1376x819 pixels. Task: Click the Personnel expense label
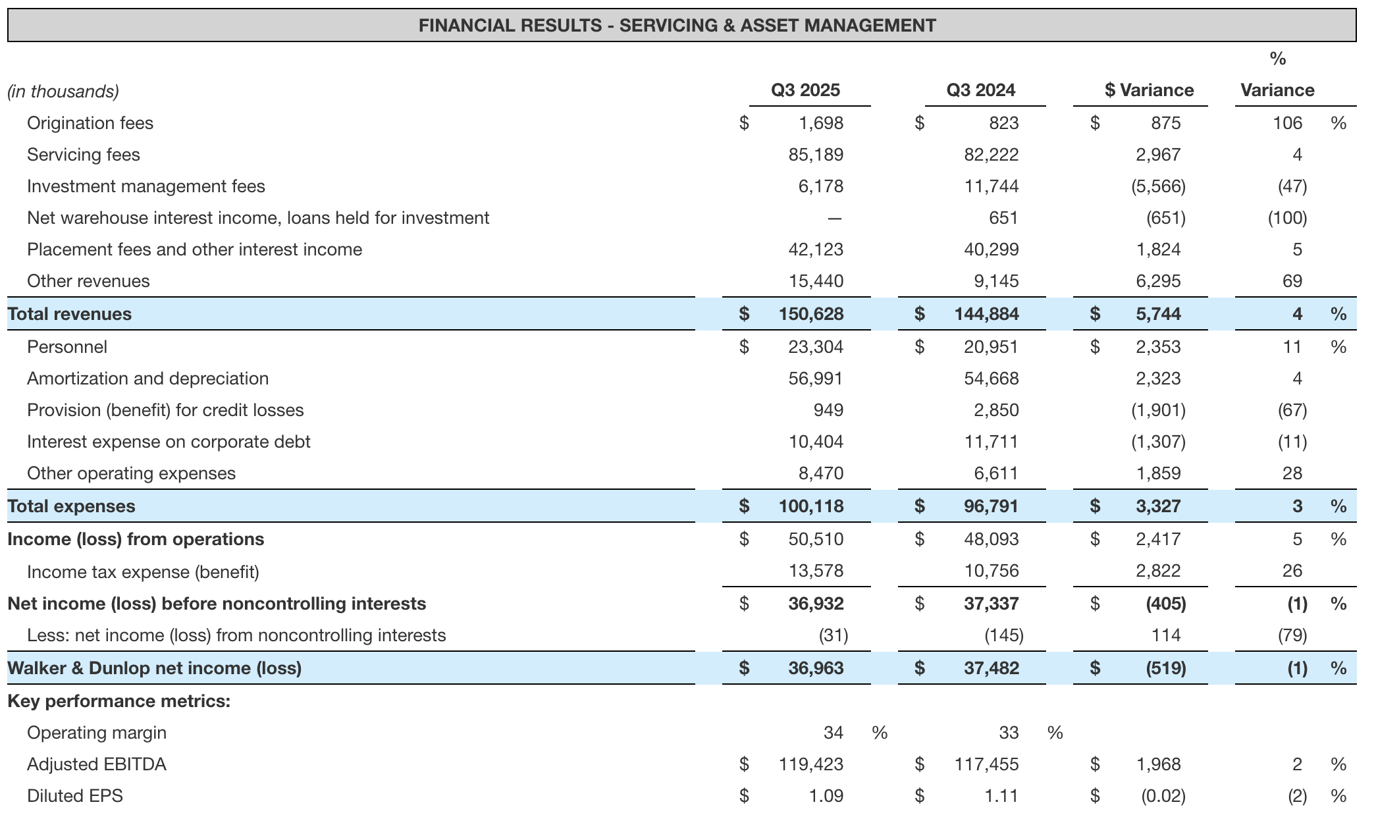click(67, 347)
